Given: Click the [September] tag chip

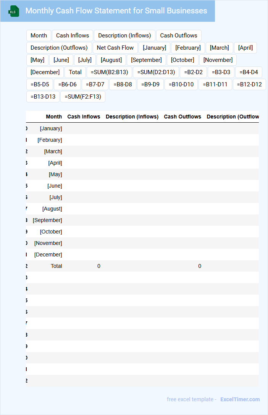Looking at the screenshot, I should [x=147, y=60].
